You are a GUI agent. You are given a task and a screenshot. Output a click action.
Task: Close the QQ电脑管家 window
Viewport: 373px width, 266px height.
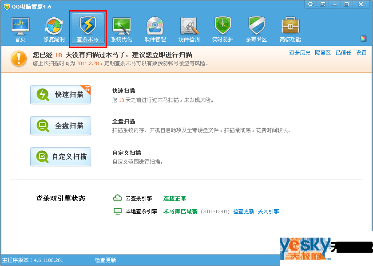[x=361, y=4]
